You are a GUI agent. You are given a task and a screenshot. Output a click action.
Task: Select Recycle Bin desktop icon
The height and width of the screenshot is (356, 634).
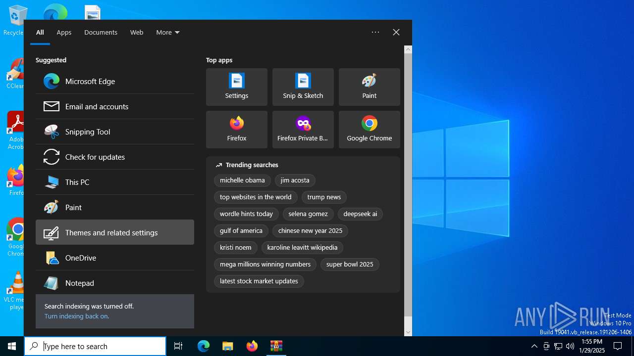(x=14, y=20)
